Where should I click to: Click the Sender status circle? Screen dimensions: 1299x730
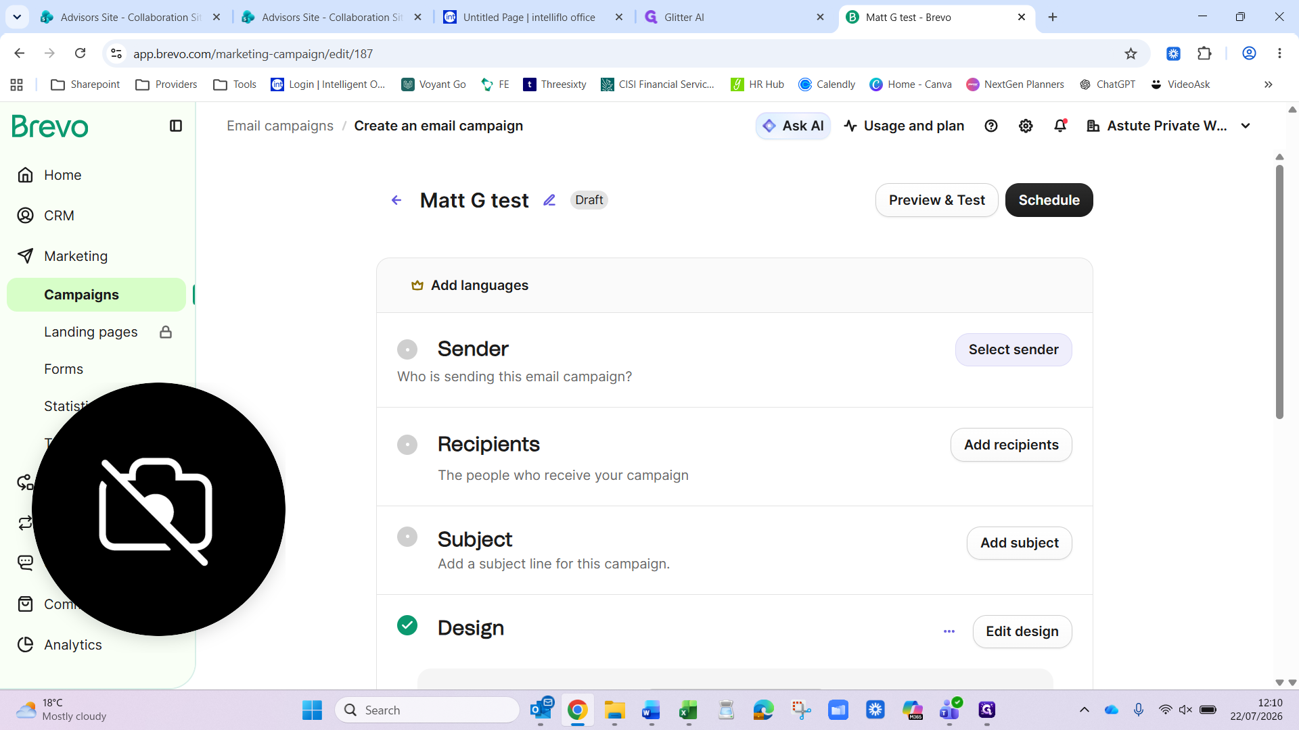point(407,349)
